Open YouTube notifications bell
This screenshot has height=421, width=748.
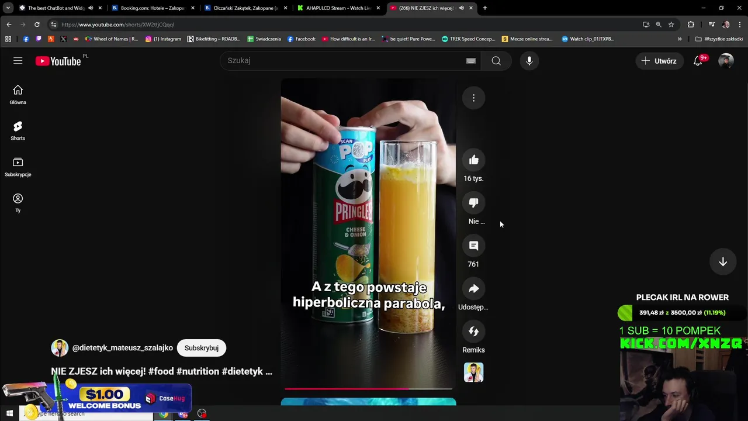698,61
